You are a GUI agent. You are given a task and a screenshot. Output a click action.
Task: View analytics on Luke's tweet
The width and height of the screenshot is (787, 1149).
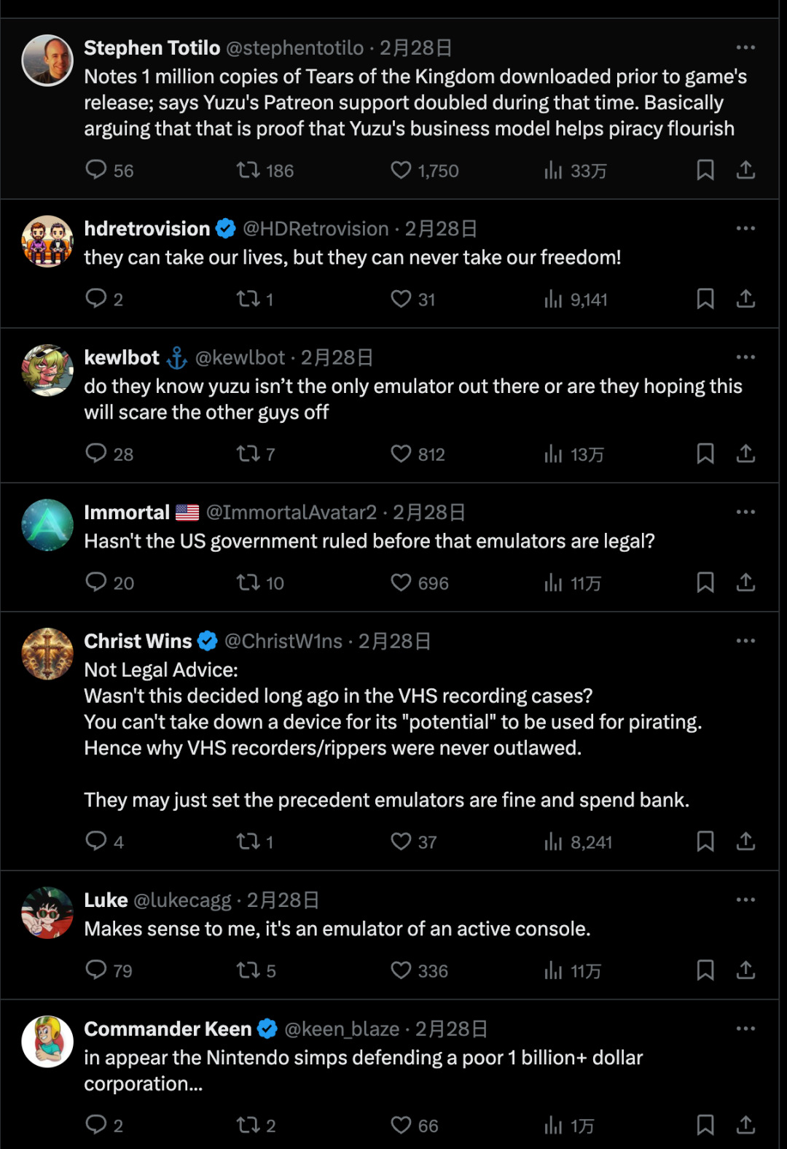[x=554, y=970]
